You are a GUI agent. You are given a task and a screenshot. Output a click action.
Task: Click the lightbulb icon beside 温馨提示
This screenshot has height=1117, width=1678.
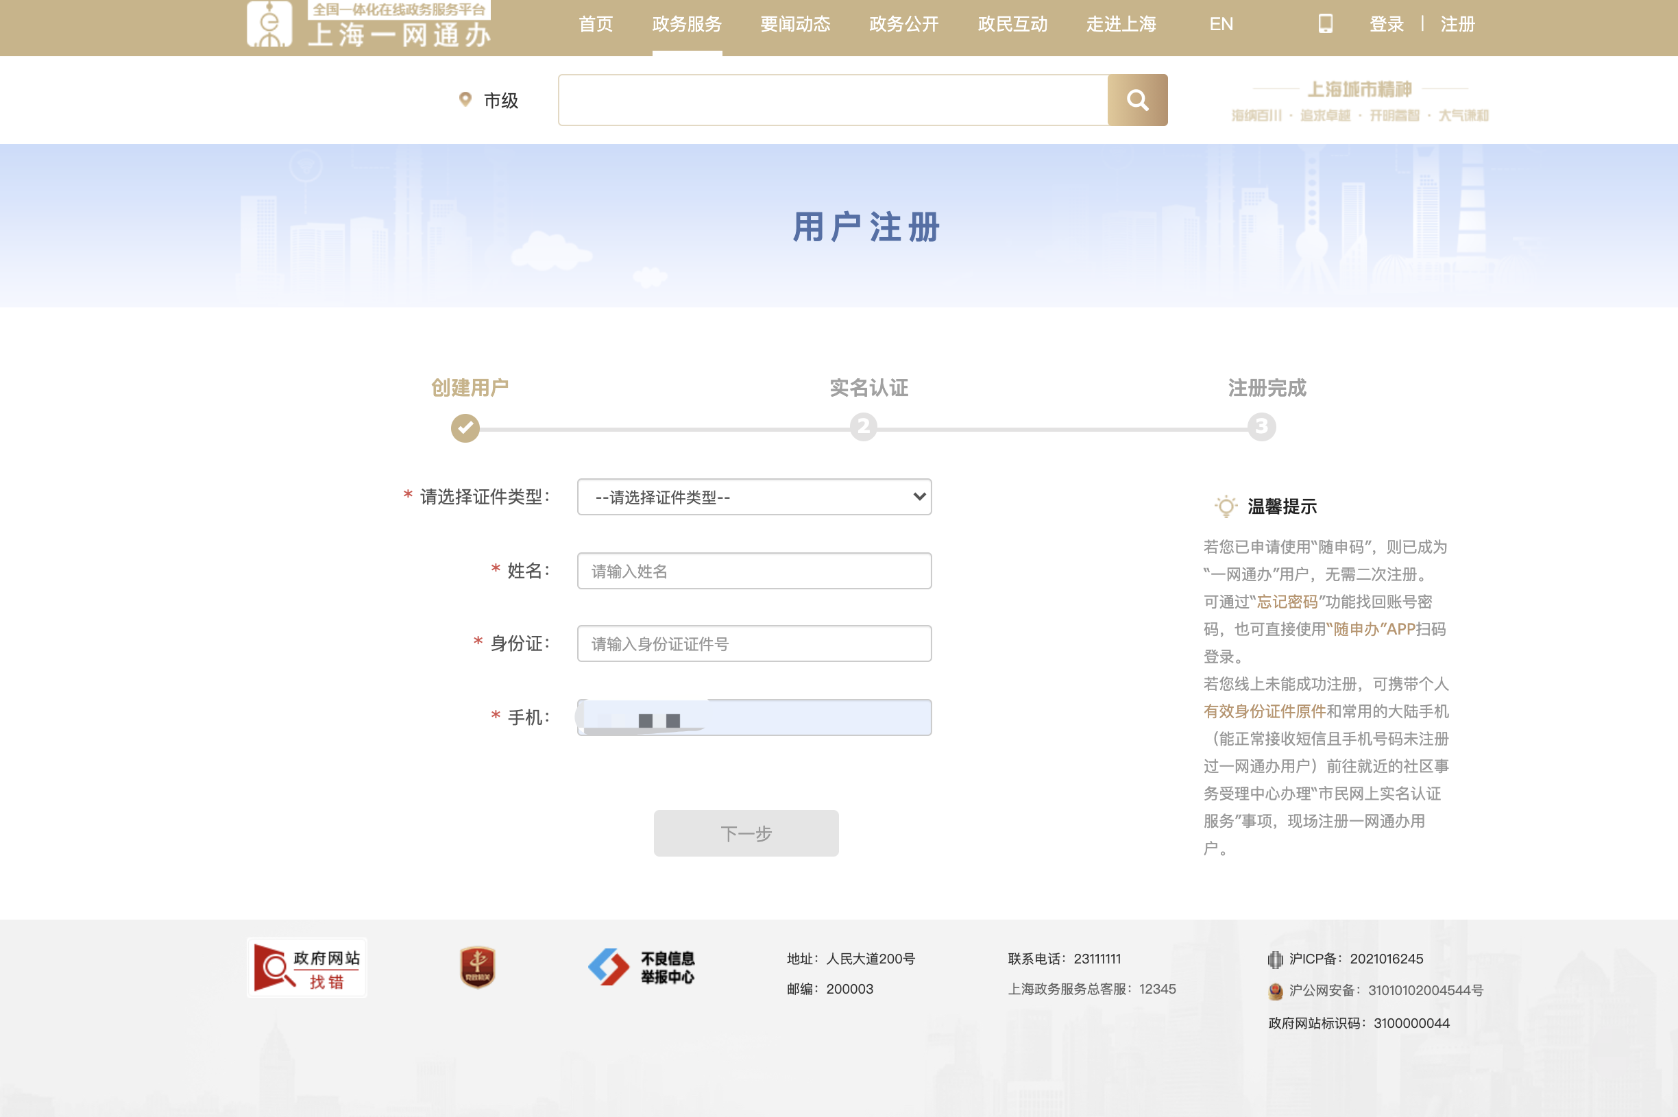point(1226,506)
